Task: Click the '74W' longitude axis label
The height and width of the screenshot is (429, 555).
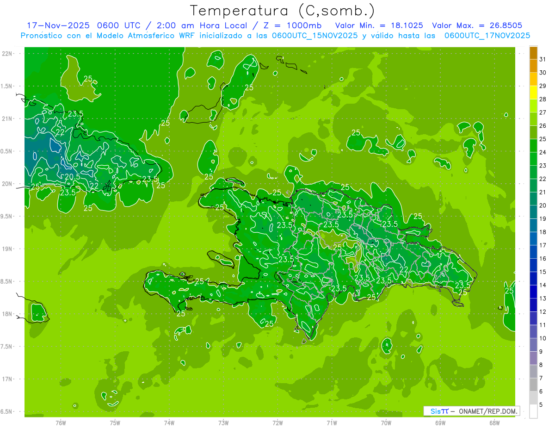Action: point(169,423)
